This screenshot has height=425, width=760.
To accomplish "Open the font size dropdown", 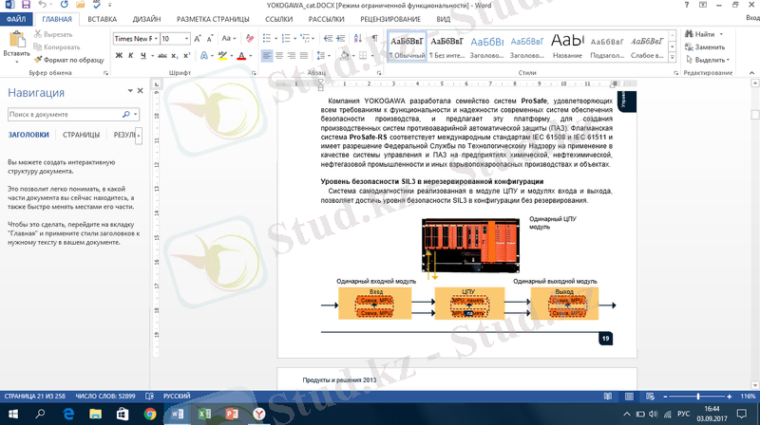I will (x=188, y=39).
